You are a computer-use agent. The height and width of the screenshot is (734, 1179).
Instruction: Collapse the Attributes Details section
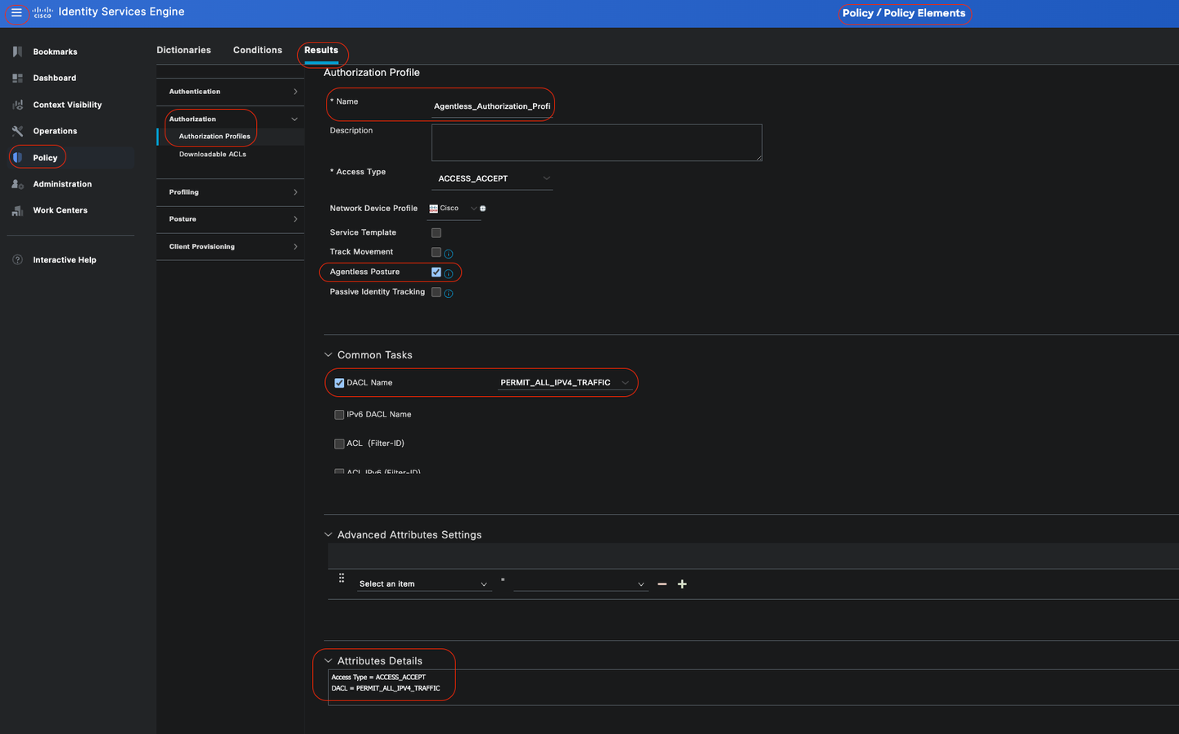point(328,661)
